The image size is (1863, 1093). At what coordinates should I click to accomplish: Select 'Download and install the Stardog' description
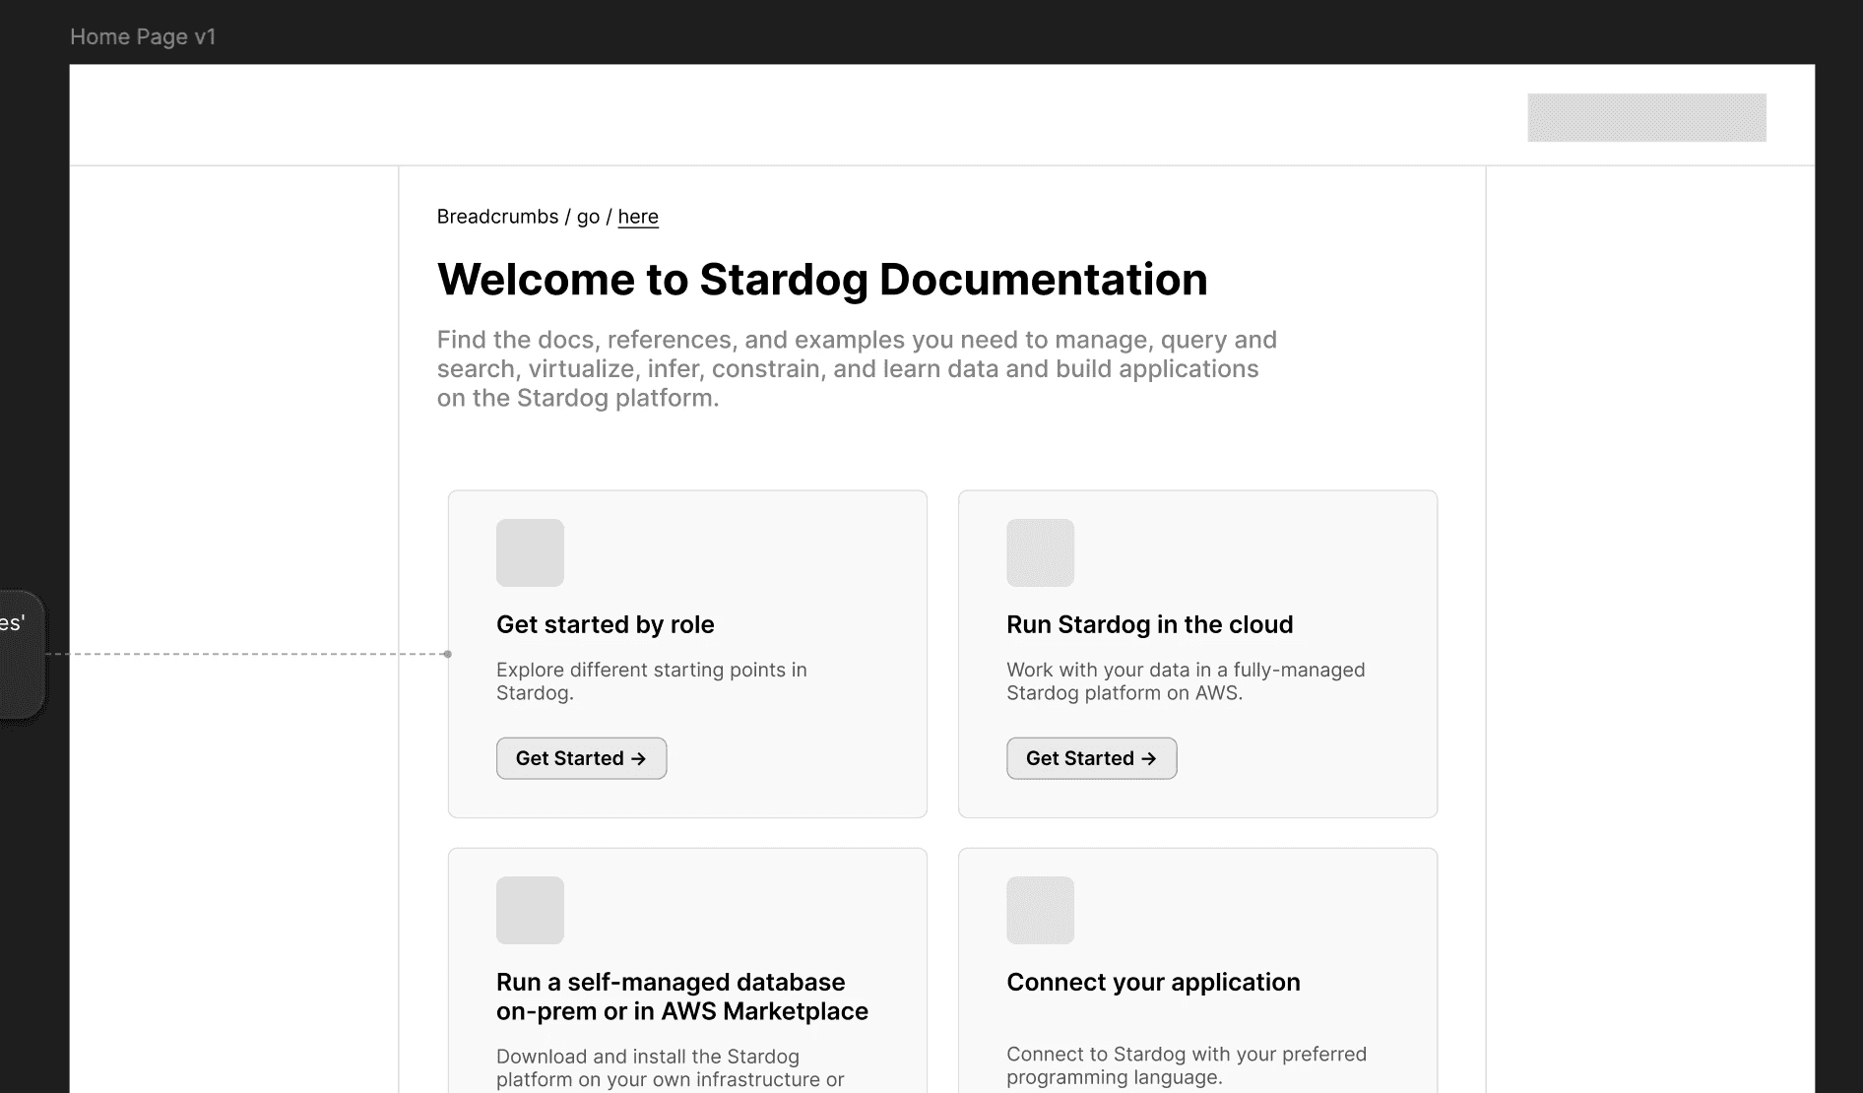click(x=671, y=1068)
